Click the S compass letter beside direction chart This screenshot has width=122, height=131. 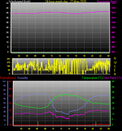click(x=115, y=67)
